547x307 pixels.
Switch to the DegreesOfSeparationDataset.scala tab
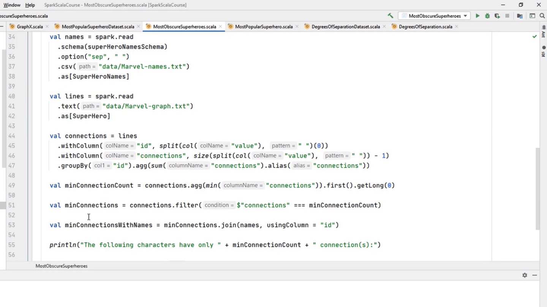345,27
